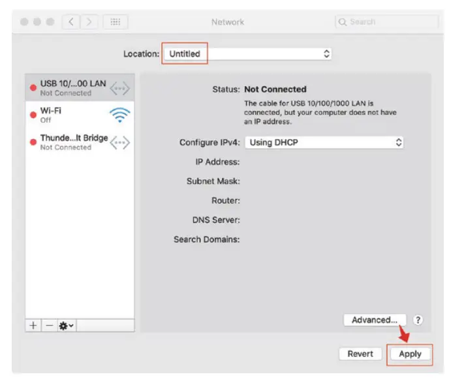Viewport: 464px width, 383px height.
Task: Click the Search Domains label
Action: click(207, 239)
